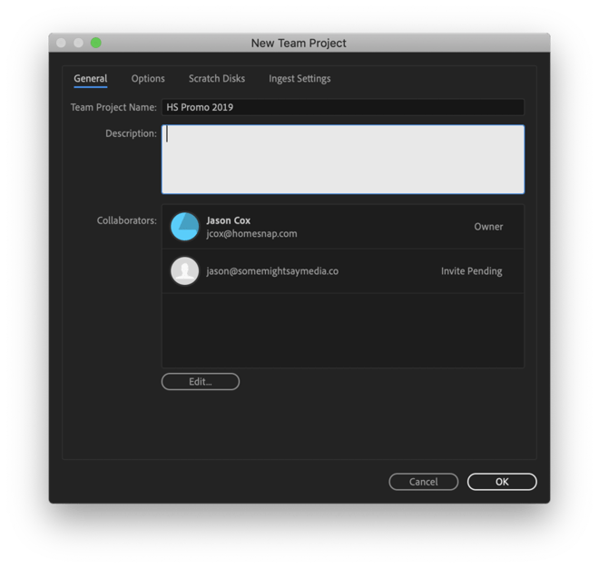599x568 pixels.
Task: Focus the Description text area
Action: (x=343, y=160)
